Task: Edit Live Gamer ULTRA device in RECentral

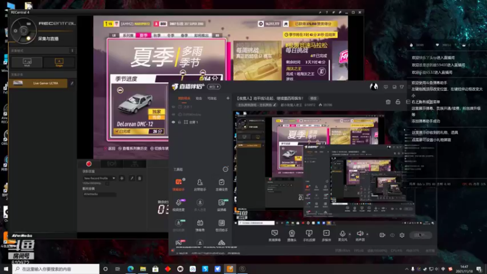Action: point(72,83)
